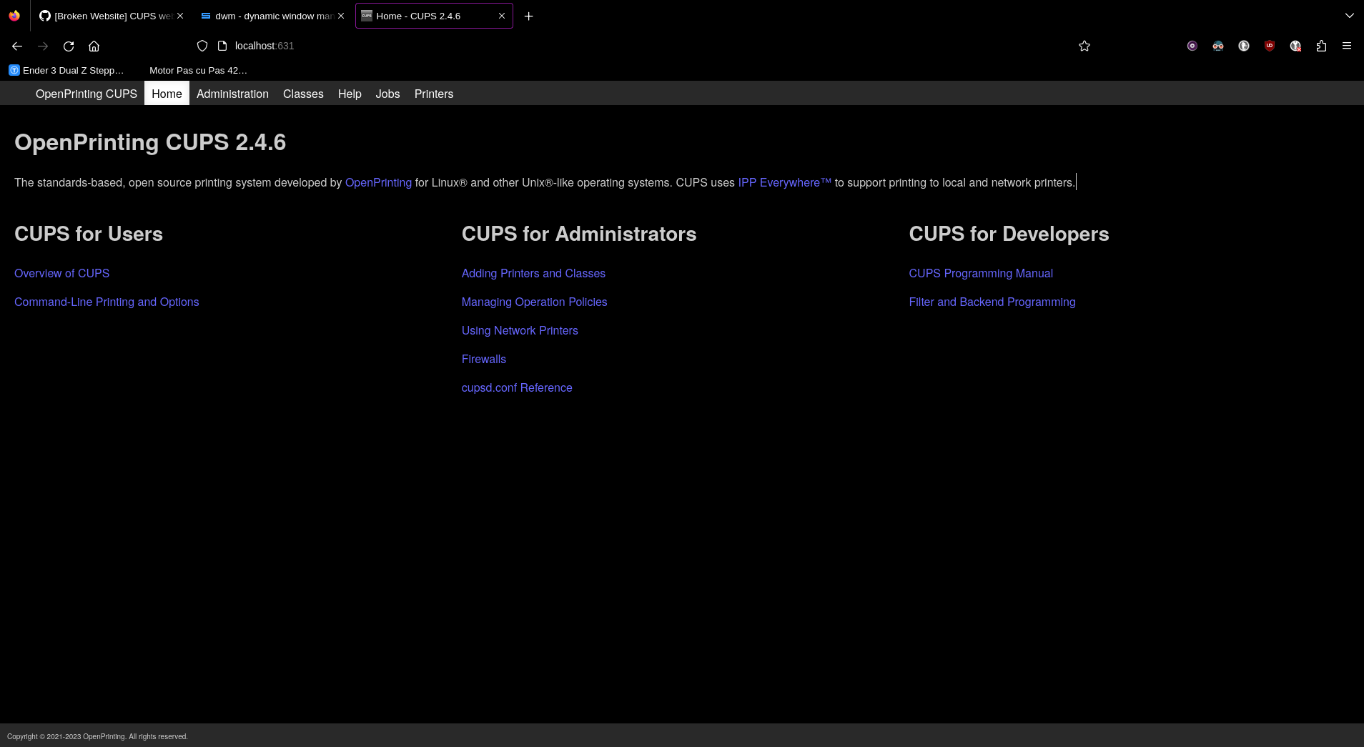
Task: Open the CUPS Programming Manual
Action: pos(981,273)
